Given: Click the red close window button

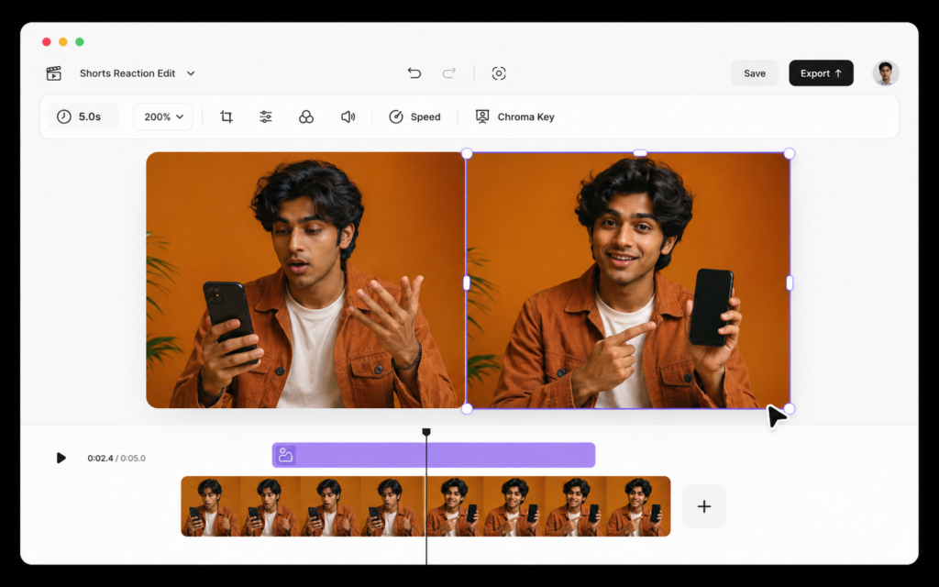Looking at the screenshot, I should 47,42.
